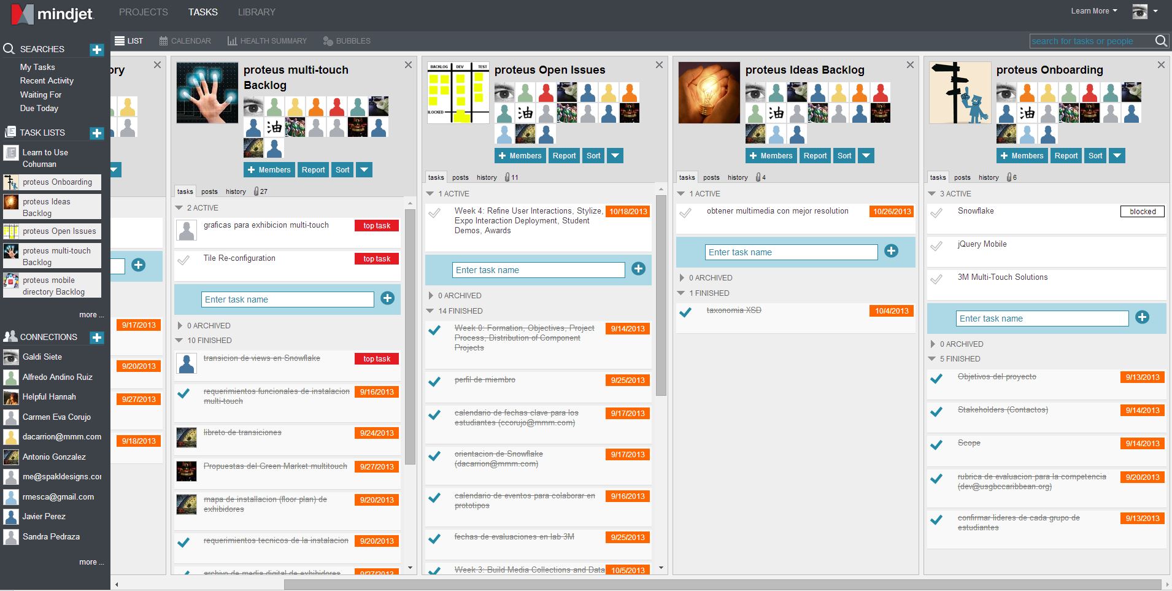The image size is (1172, 591).
Task: Click the blocked label on Snowflake task
Action: [1143, 212]
